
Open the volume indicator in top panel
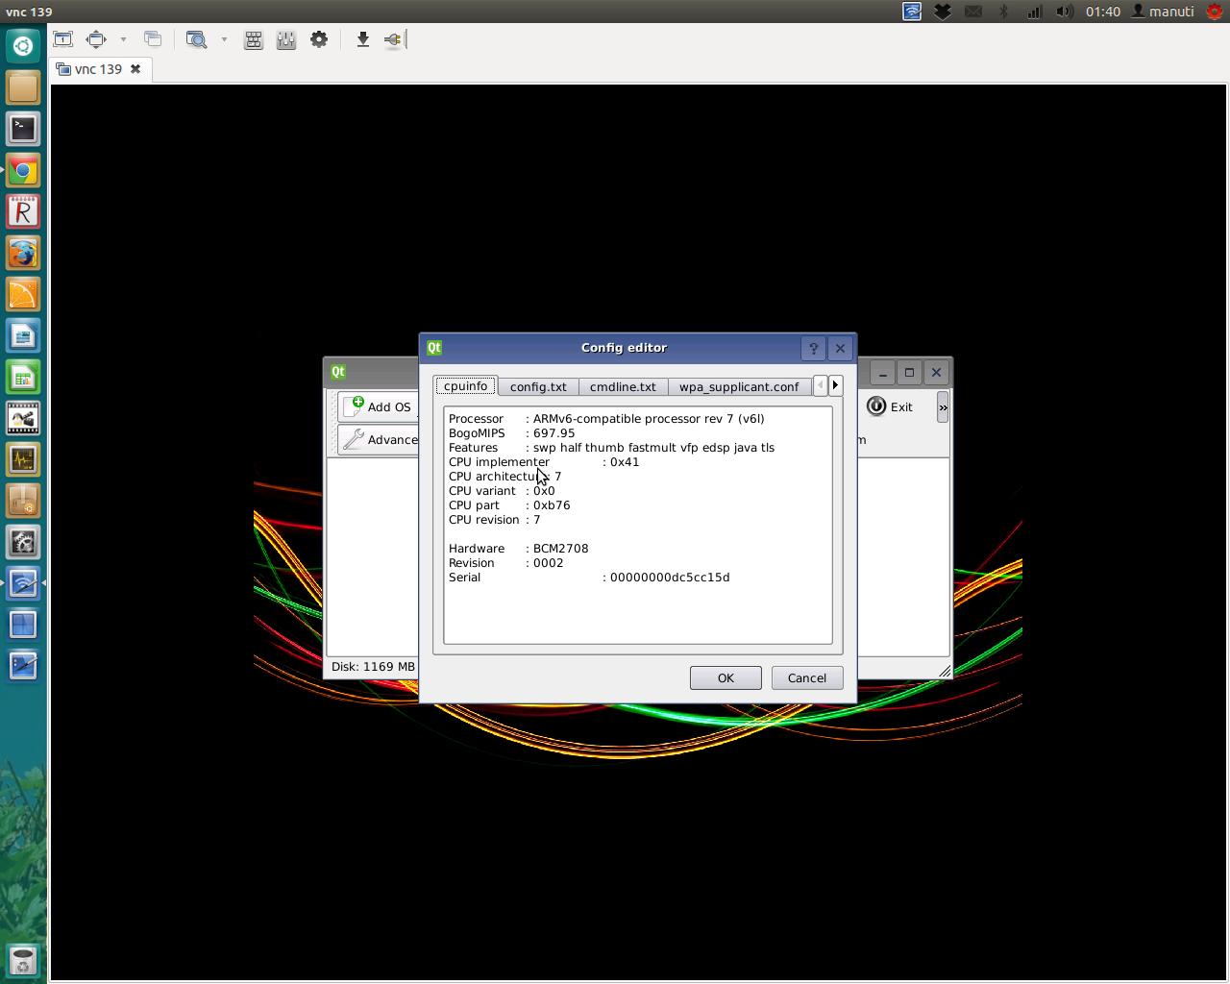(x=1064, y=12)
